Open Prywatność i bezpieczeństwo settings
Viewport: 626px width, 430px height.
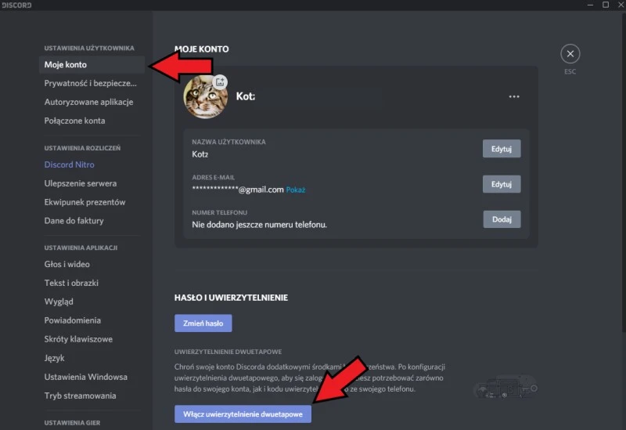click(92, 83)
